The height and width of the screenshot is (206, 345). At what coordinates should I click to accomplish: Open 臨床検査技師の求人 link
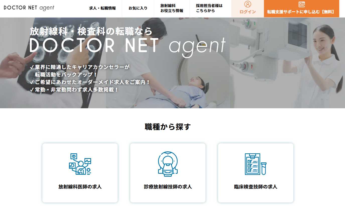[x=256, y=187]
